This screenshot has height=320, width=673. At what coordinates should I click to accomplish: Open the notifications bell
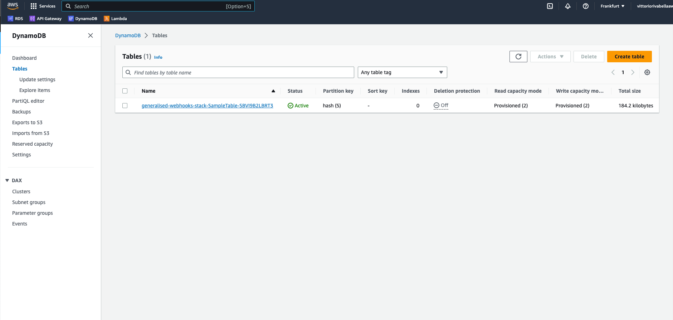(568, 6)
